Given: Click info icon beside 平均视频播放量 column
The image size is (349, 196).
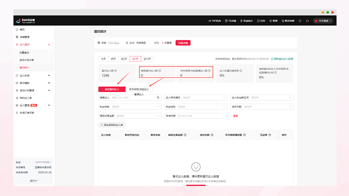Looking at the screenshot, I should (x=244, y=135).
